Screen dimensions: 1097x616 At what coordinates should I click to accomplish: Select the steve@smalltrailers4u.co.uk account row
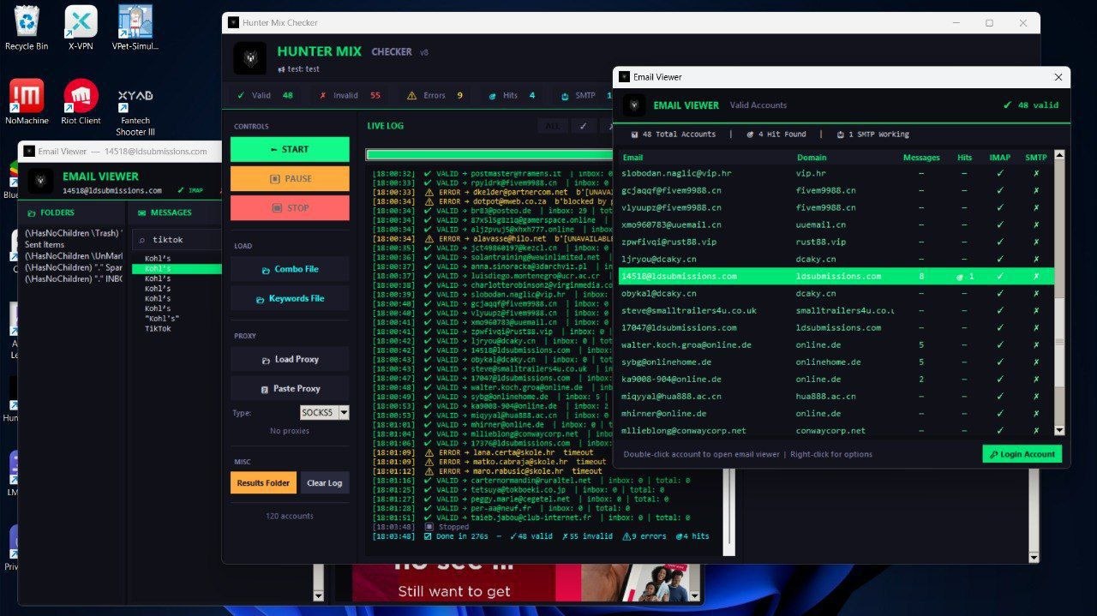pos(836,310)
